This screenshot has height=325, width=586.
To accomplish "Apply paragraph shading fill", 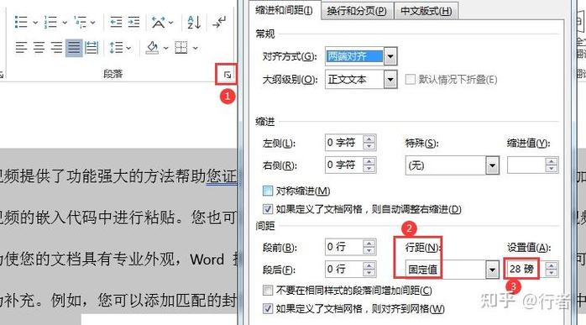I will 153,48.
